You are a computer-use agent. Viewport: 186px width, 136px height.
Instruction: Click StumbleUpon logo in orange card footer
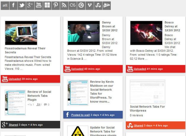130,125
